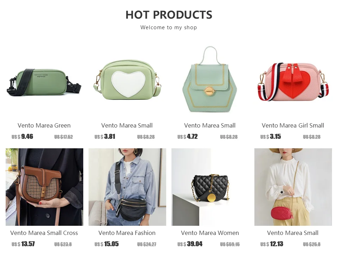Select the US $4.72 price label
This screenshot has height=261, width=338.
(x=188, y=137)
